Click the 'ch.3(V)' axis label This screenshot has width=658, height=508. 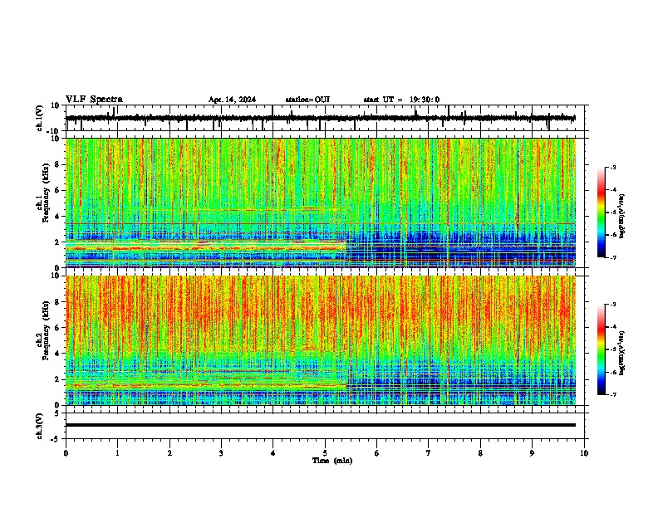(x=40, y=426)
